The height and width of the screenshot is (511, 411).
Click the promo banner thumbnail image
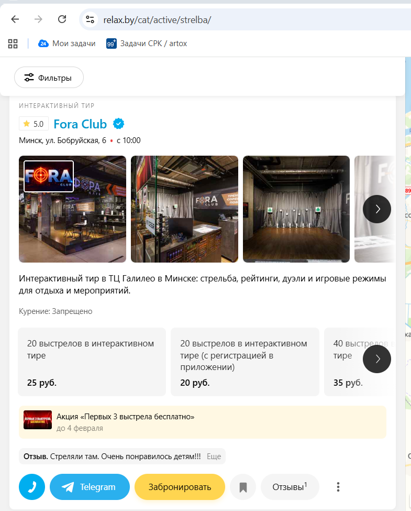click(38, 420)
